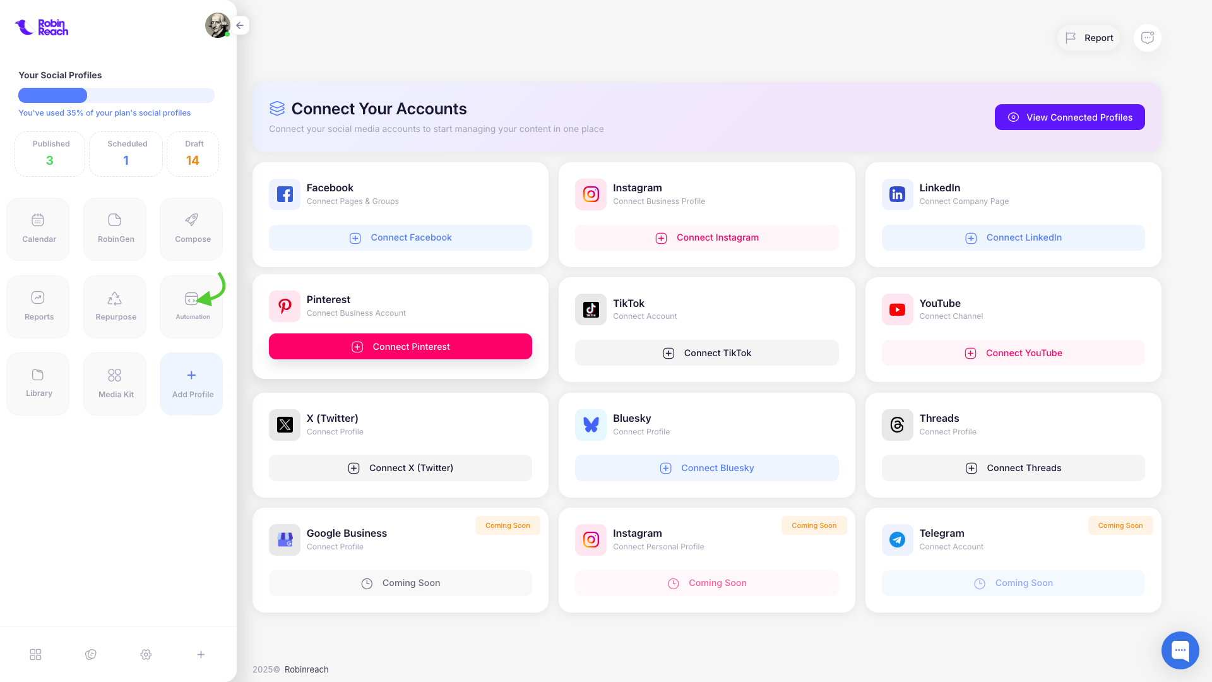Click Connect Facebook button
The width and height of the screenshot is (1212, 682).
click(400, 237)
